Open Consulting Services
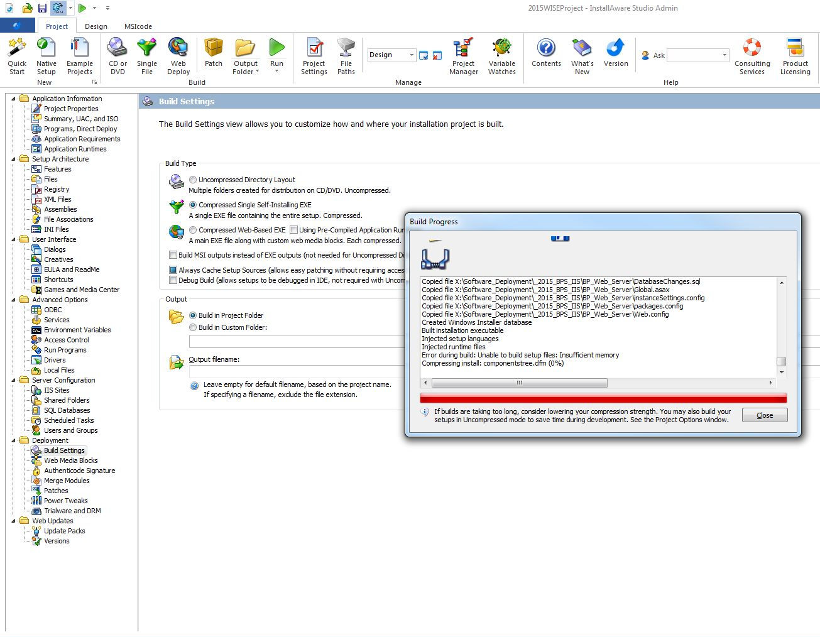This screenshot has height=637, width=820. coord(752,57)
